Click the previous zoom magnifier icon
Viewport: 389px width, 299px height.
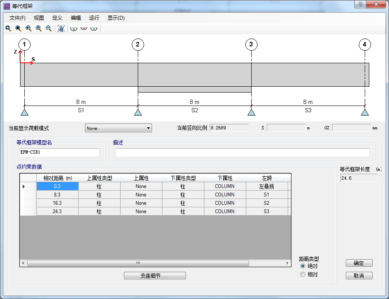[28, 28]
